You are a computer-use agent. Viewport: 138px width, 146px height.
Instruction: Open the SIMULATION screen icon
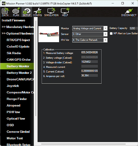click(x=51, y=12)
